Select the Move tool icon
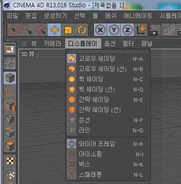 pyautogui.click(x=54, y=30)
